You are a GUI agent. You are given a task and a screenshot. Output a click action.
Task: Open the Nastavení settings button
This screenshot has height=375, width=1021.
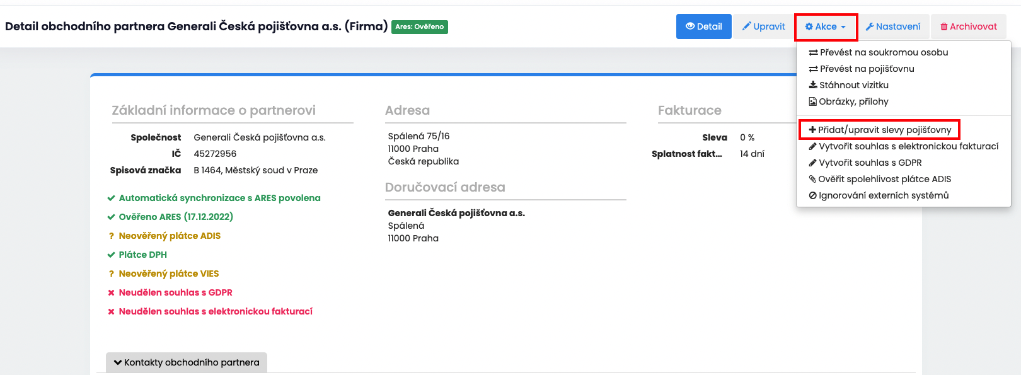click(892, 26)
